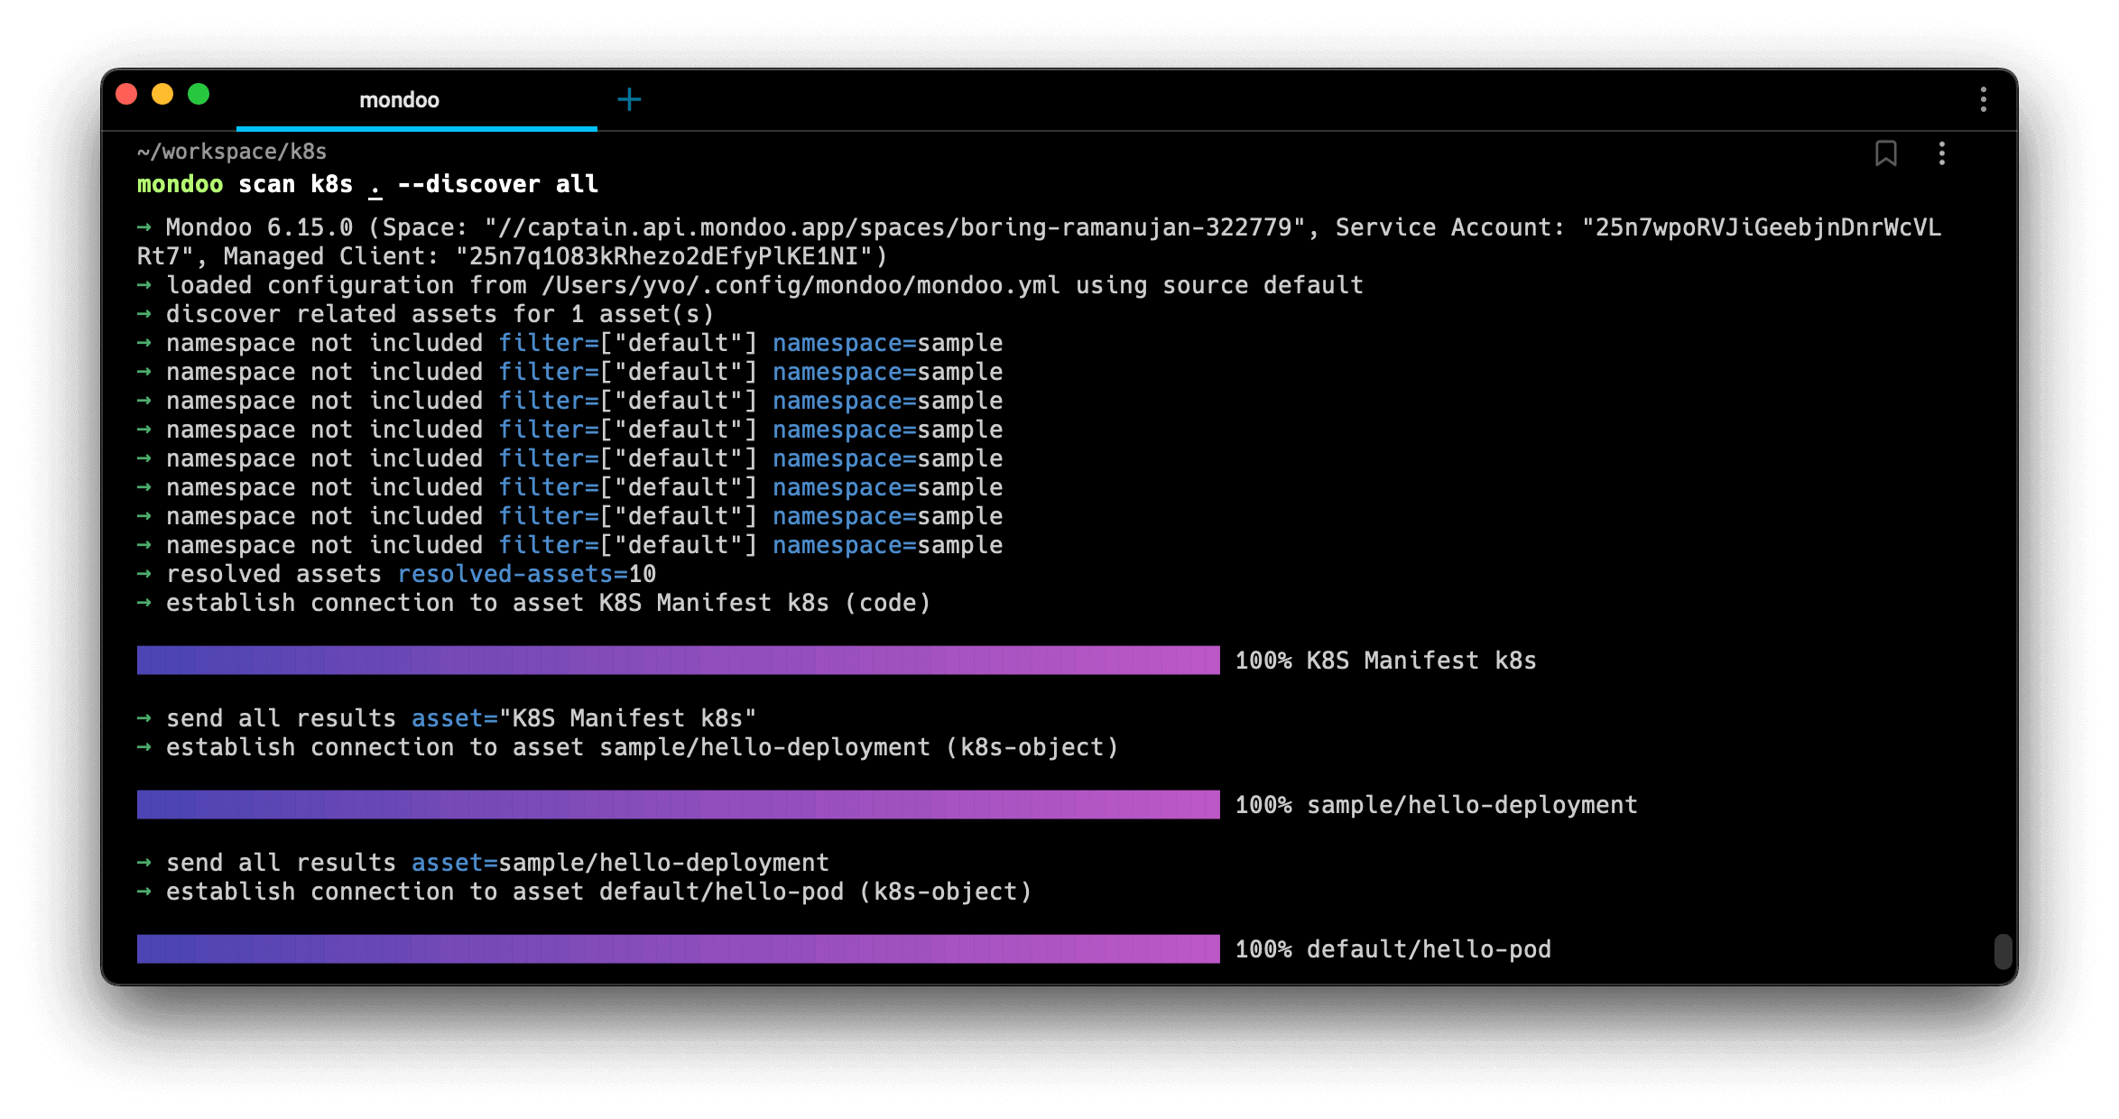
Task: Open the command block's three-dot options menu
Action: 1941,153
